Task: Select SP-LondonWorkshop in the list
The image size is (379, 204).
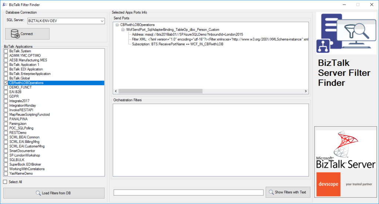Action: 24,155
